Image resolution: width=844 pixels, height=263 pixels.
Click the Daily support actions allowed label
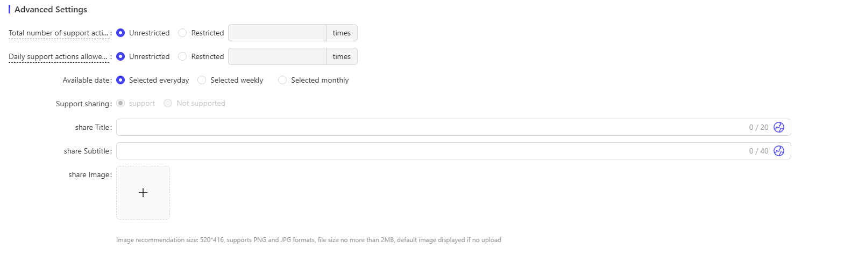(58, 56)
